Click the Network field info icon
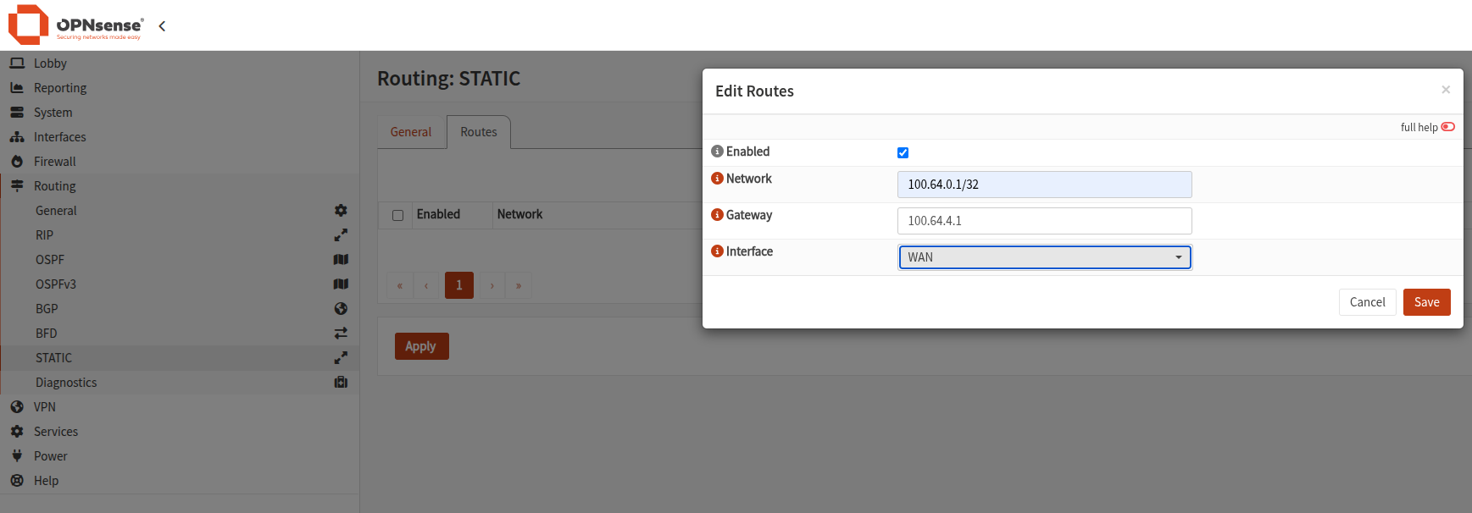The height and width of the screenshot is (513, 1472). (717, 179)
